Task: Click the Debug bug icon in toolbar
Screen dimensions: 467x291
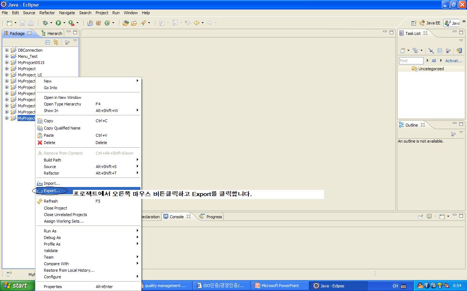Action: 45,23
